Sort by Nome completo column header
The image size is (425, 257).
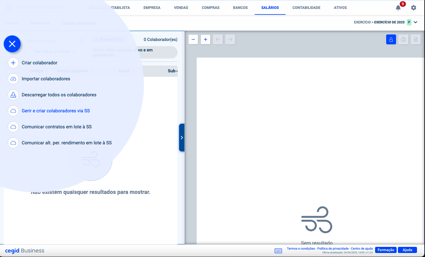(x=72, y=71)
